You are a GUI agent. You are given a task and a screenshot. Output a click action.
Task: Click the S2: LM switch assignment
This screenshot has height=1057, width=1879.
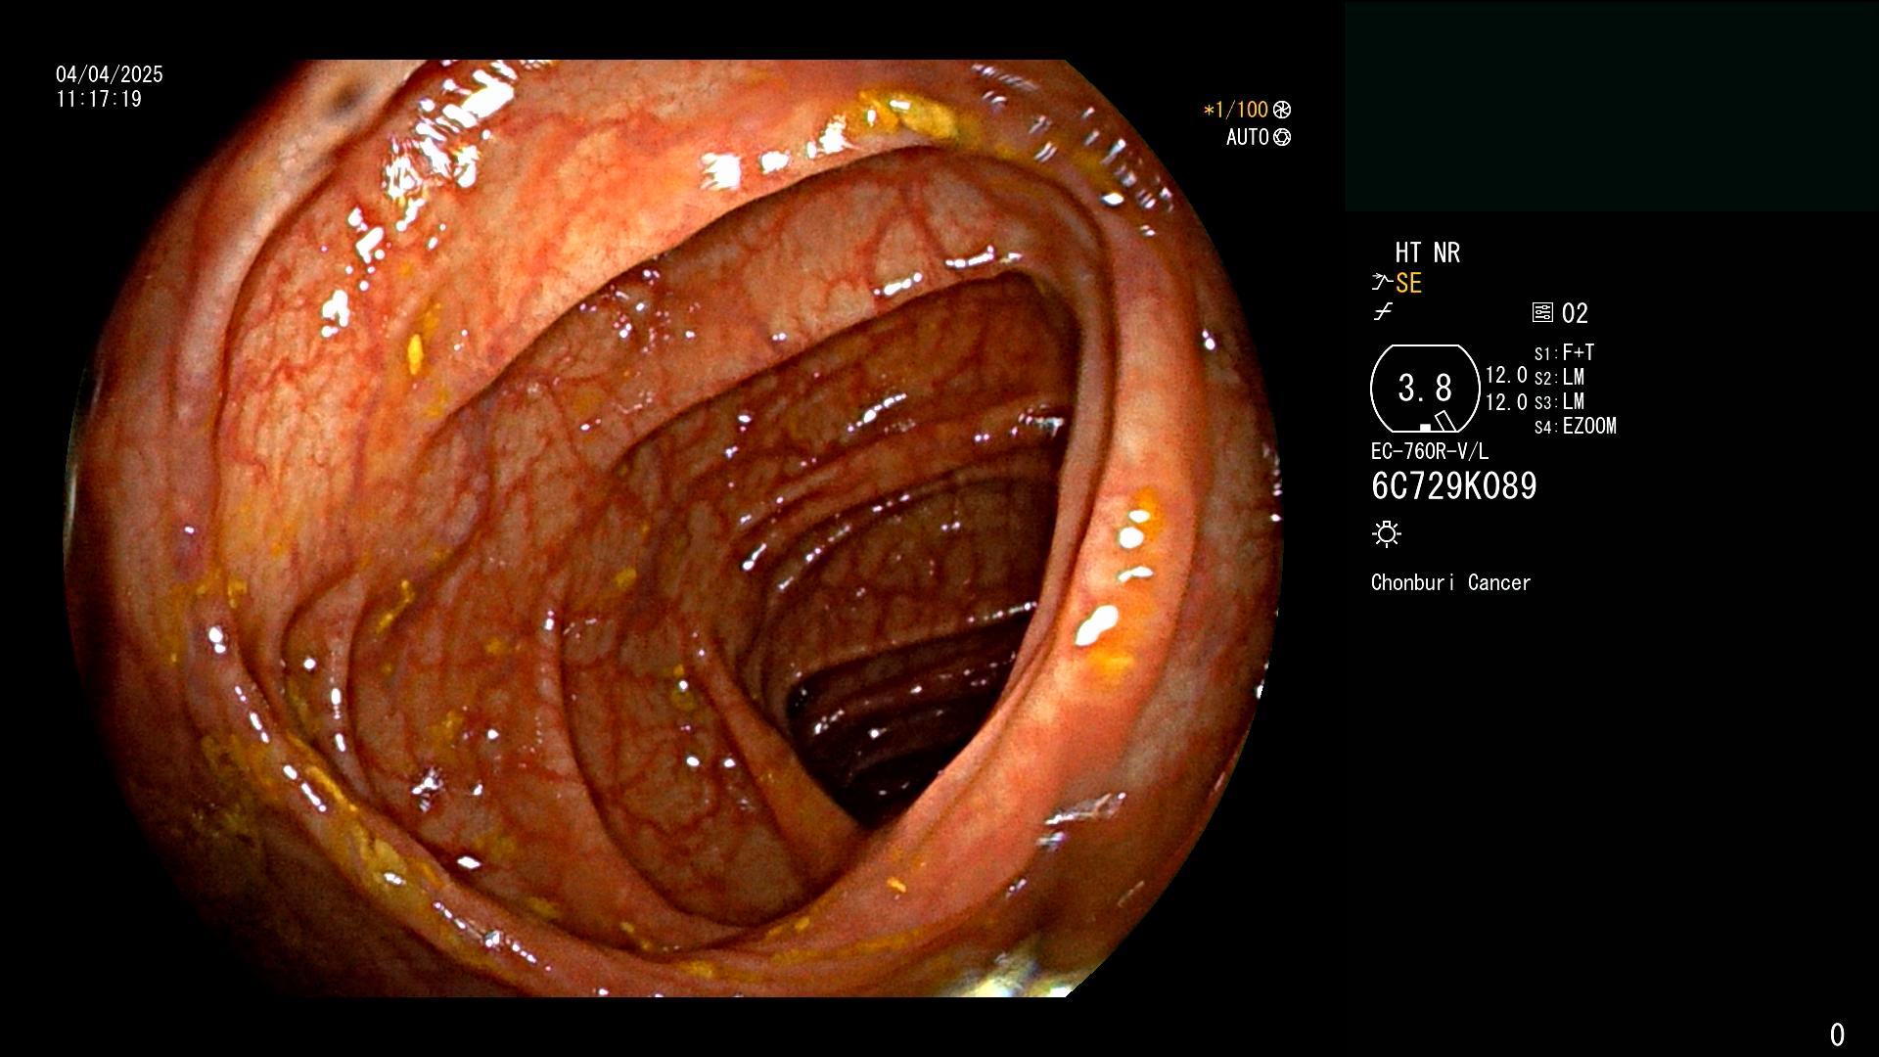click(1560, 377)
